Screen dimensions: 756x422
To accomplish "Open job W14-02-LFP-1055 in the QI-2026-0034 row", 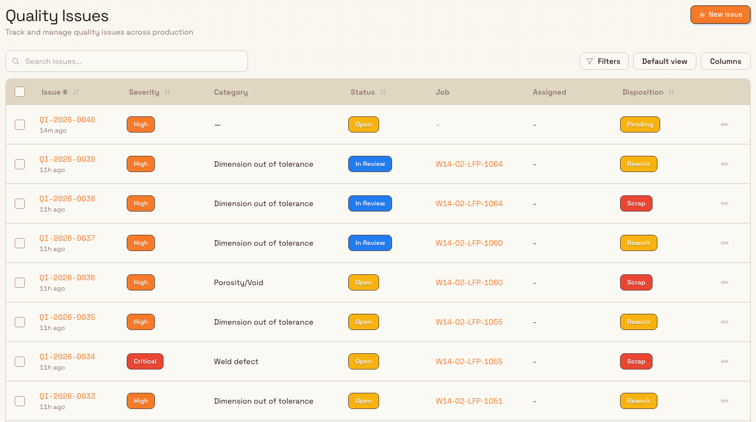I will tap(469, 361).
